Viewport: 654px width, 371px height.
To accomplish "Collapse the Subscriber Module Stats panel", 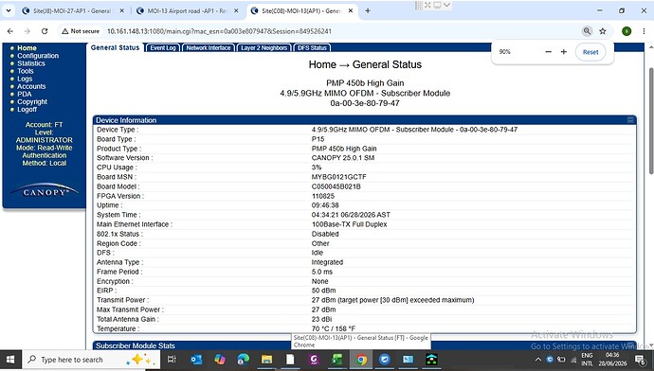I will [630, 345].
